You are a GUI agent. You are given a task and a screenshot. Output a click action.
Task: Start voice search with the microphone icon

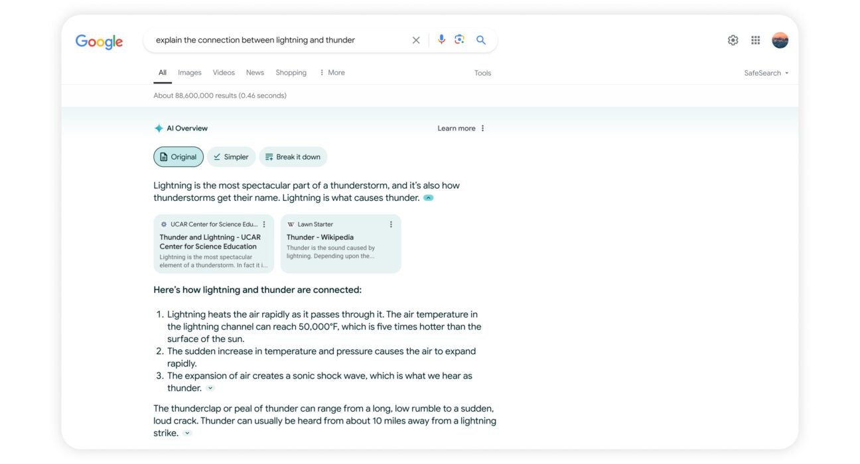(441, 40)
